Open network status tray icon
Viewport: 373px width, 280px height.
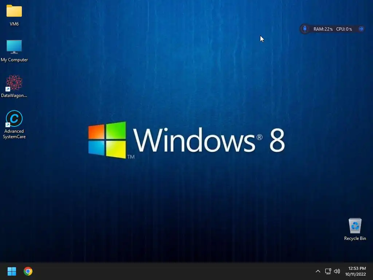[x=328, y=271]
